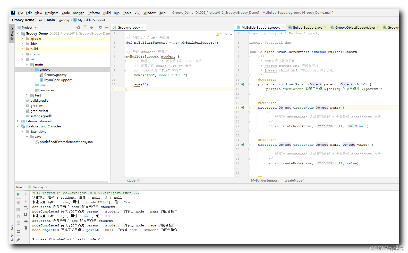Click student{} in Groovy.groovy breadcrumb
The height and width of the screenshot is (253, 408).
(x=134, y=181)
